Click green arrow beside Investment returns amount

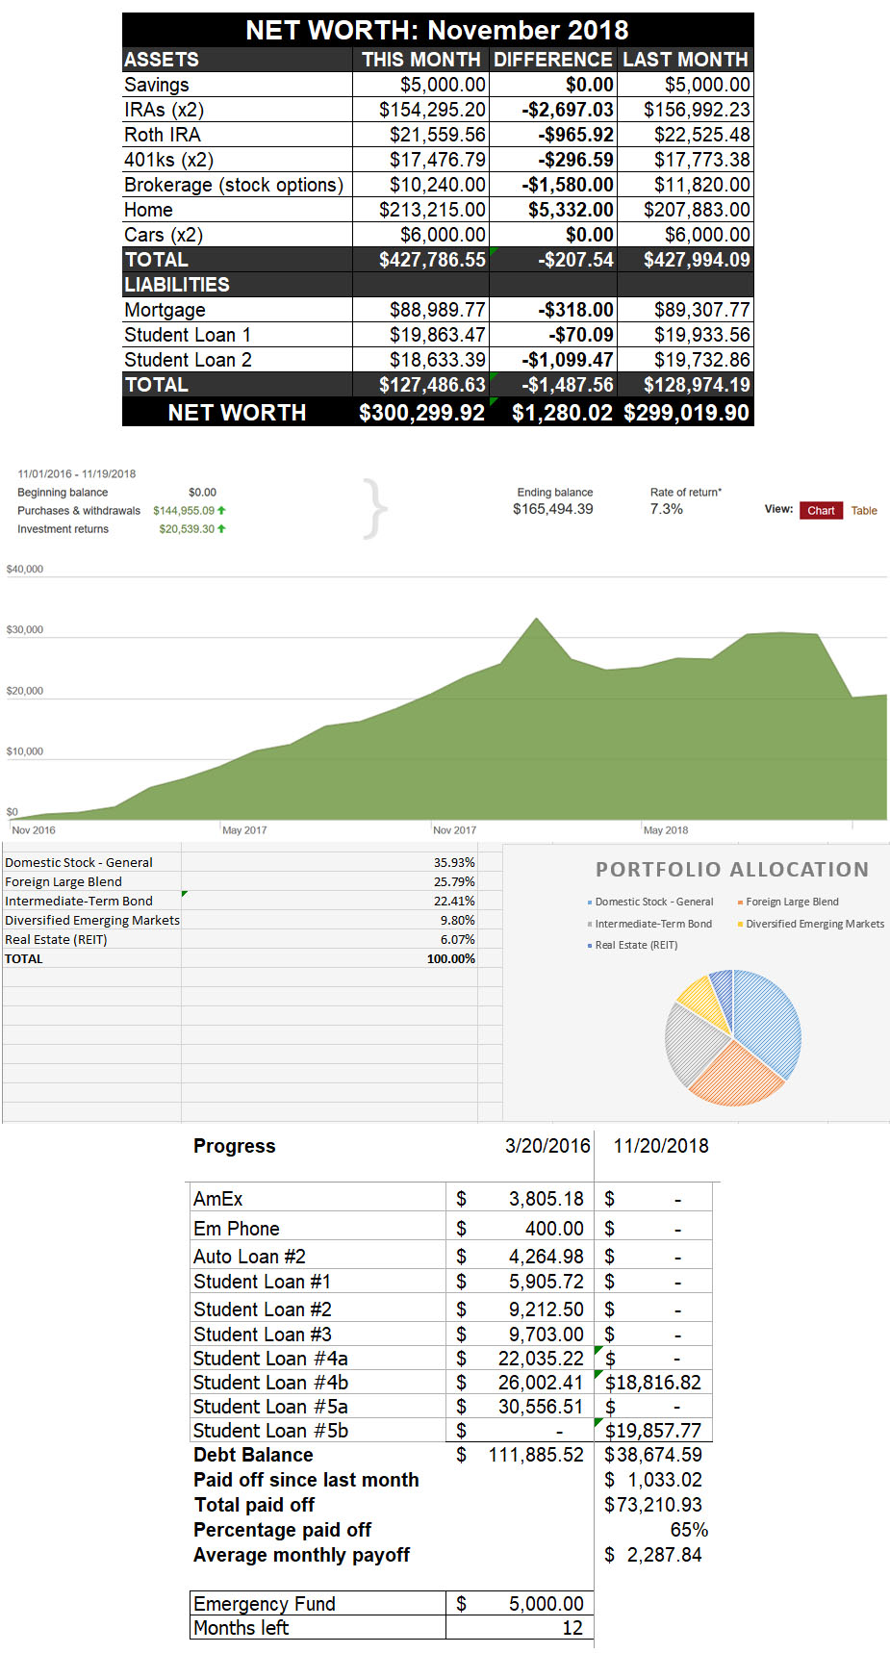(222, 528)
